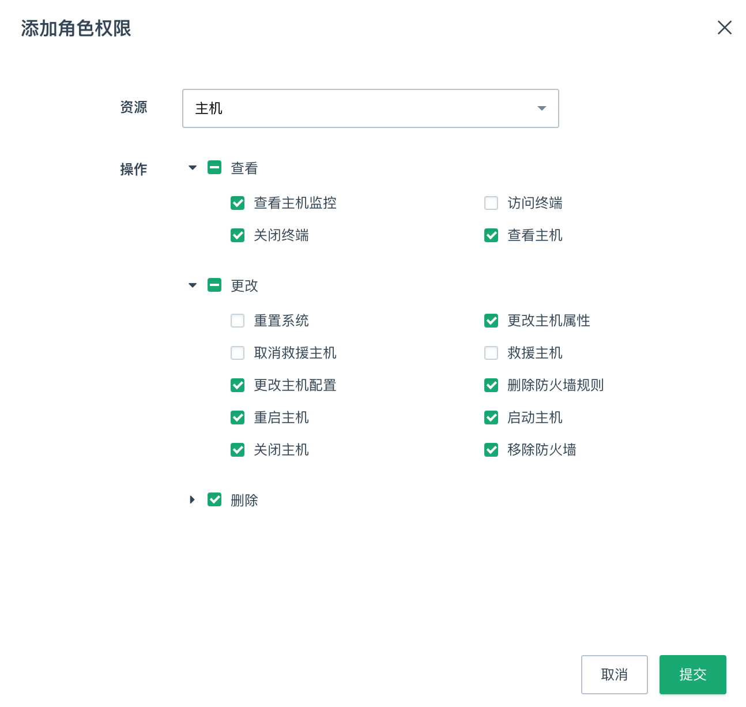Uncheck 删除防火墙规则 permission

(491, 385)
